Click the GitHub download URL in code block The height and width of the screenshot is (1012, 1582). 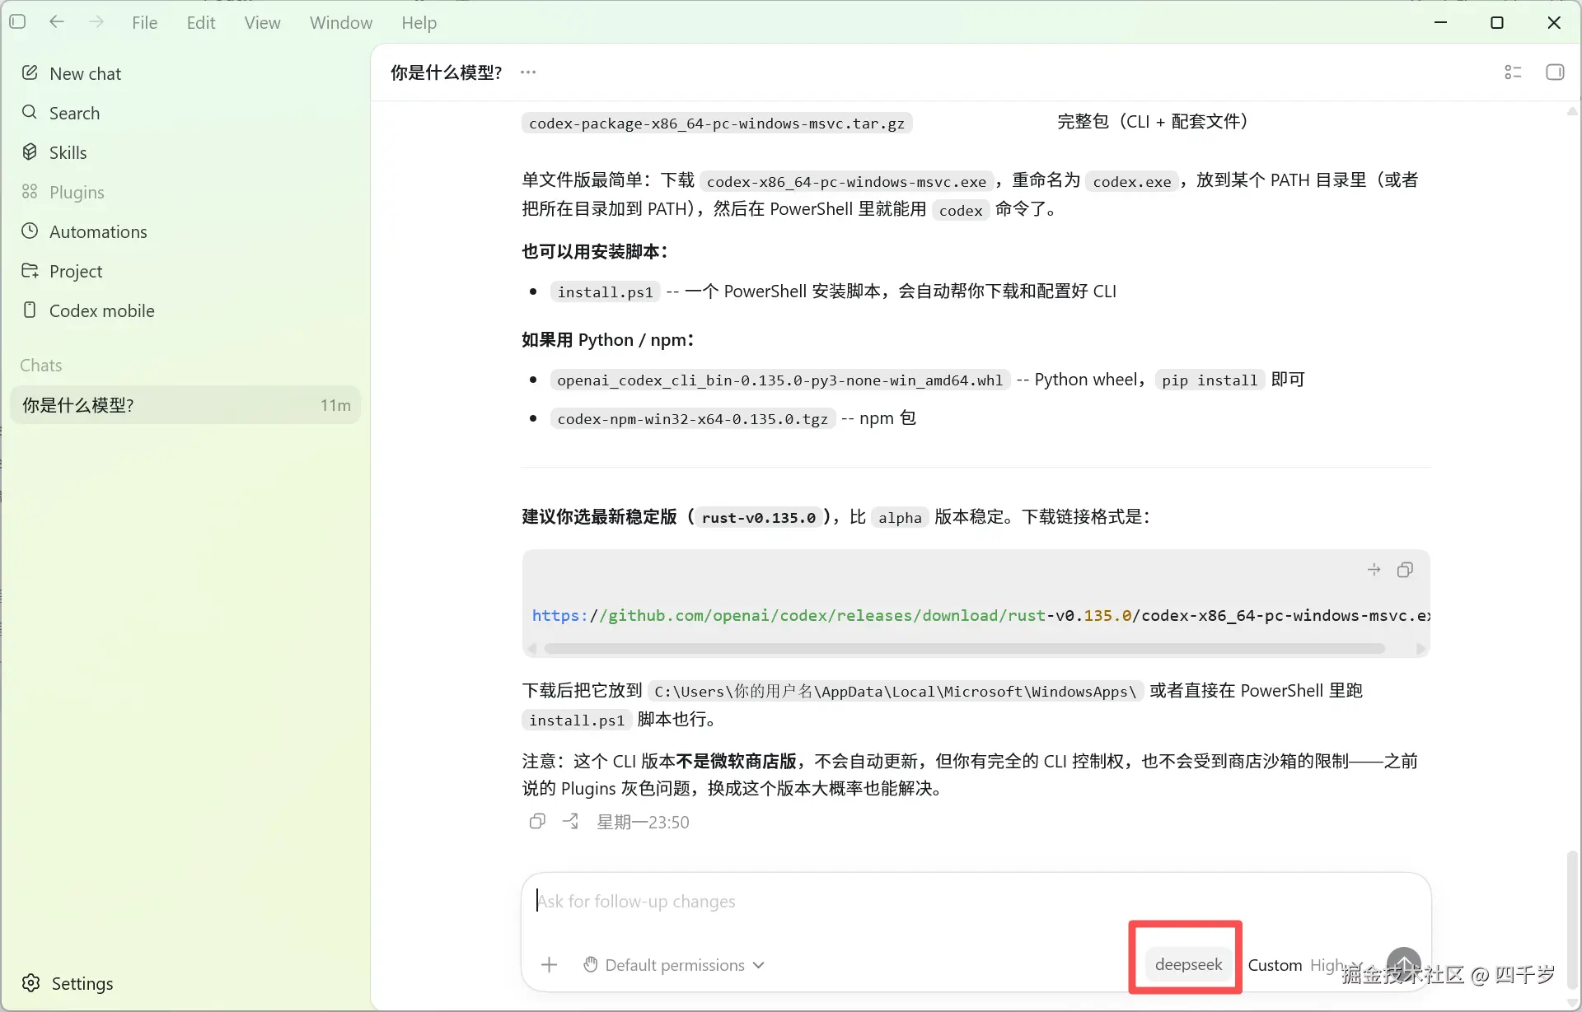pyautogui.click(x=981, y=616)
